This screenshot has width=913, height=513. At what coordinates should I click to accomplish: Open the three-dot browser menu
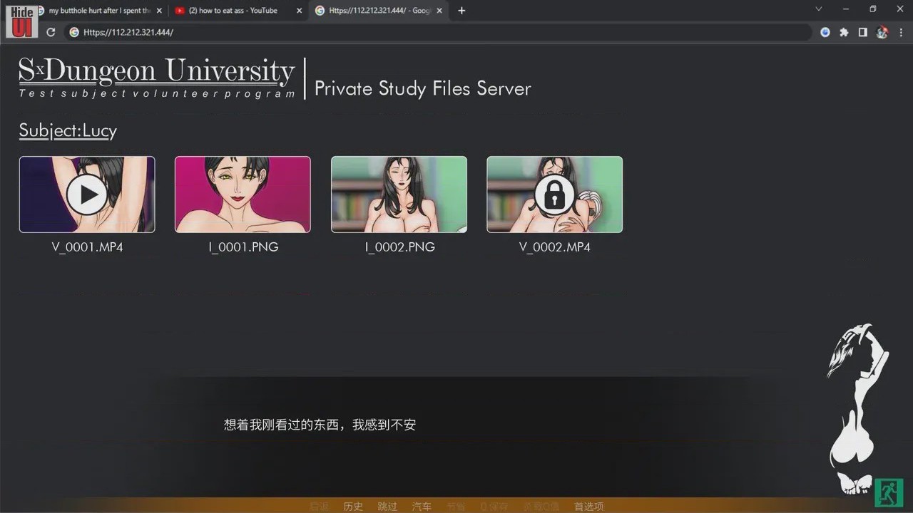(x=901, y=32)
